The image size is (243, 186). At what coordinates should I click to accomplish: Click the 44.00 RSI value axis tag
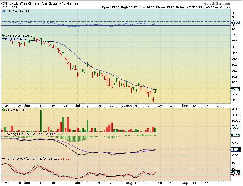pos(235,22)
